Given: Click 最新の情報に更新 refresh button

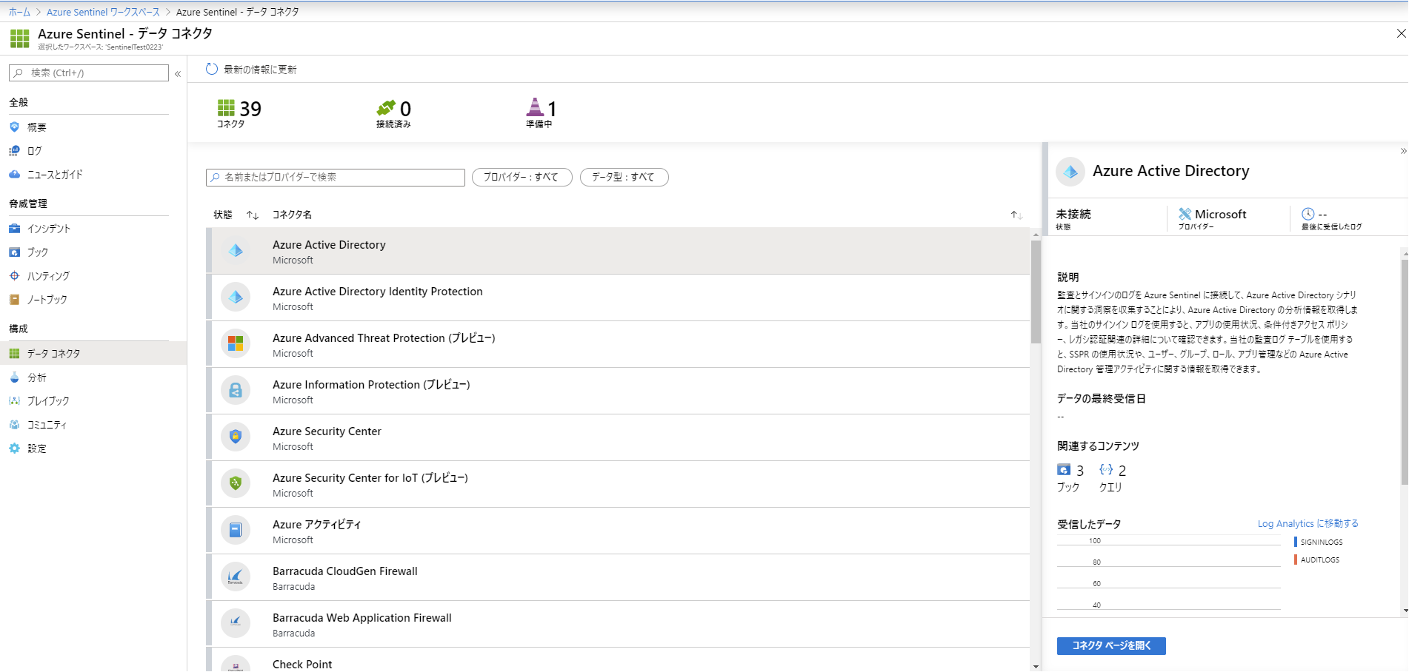Looking at the screenshot, I should [x=251, y=70].
